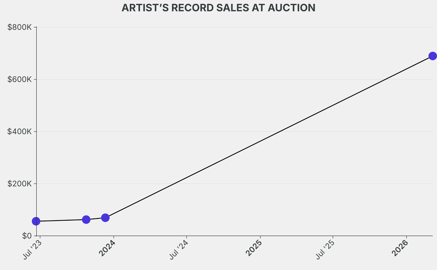This screenshot has width=437, height=270.
Task: Click the steep rising line segment above 2025
Action: coord(260,141)
